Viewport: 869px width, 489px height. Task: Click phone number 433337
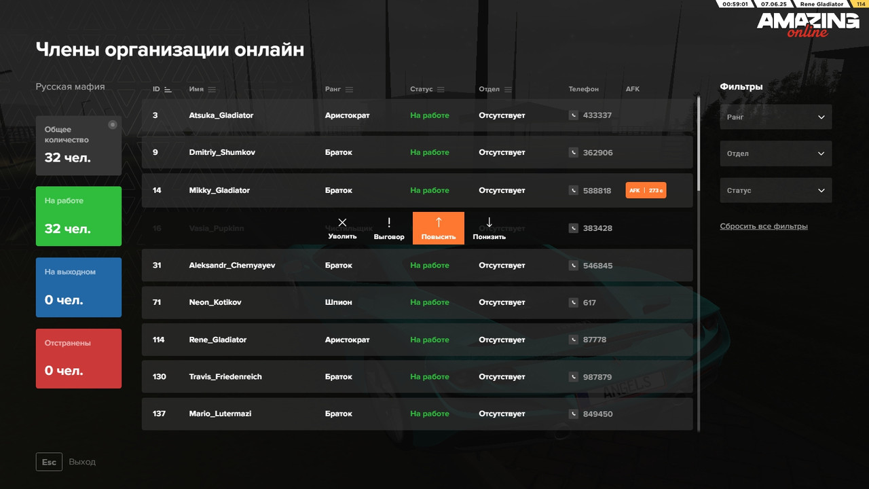point(597,115)
